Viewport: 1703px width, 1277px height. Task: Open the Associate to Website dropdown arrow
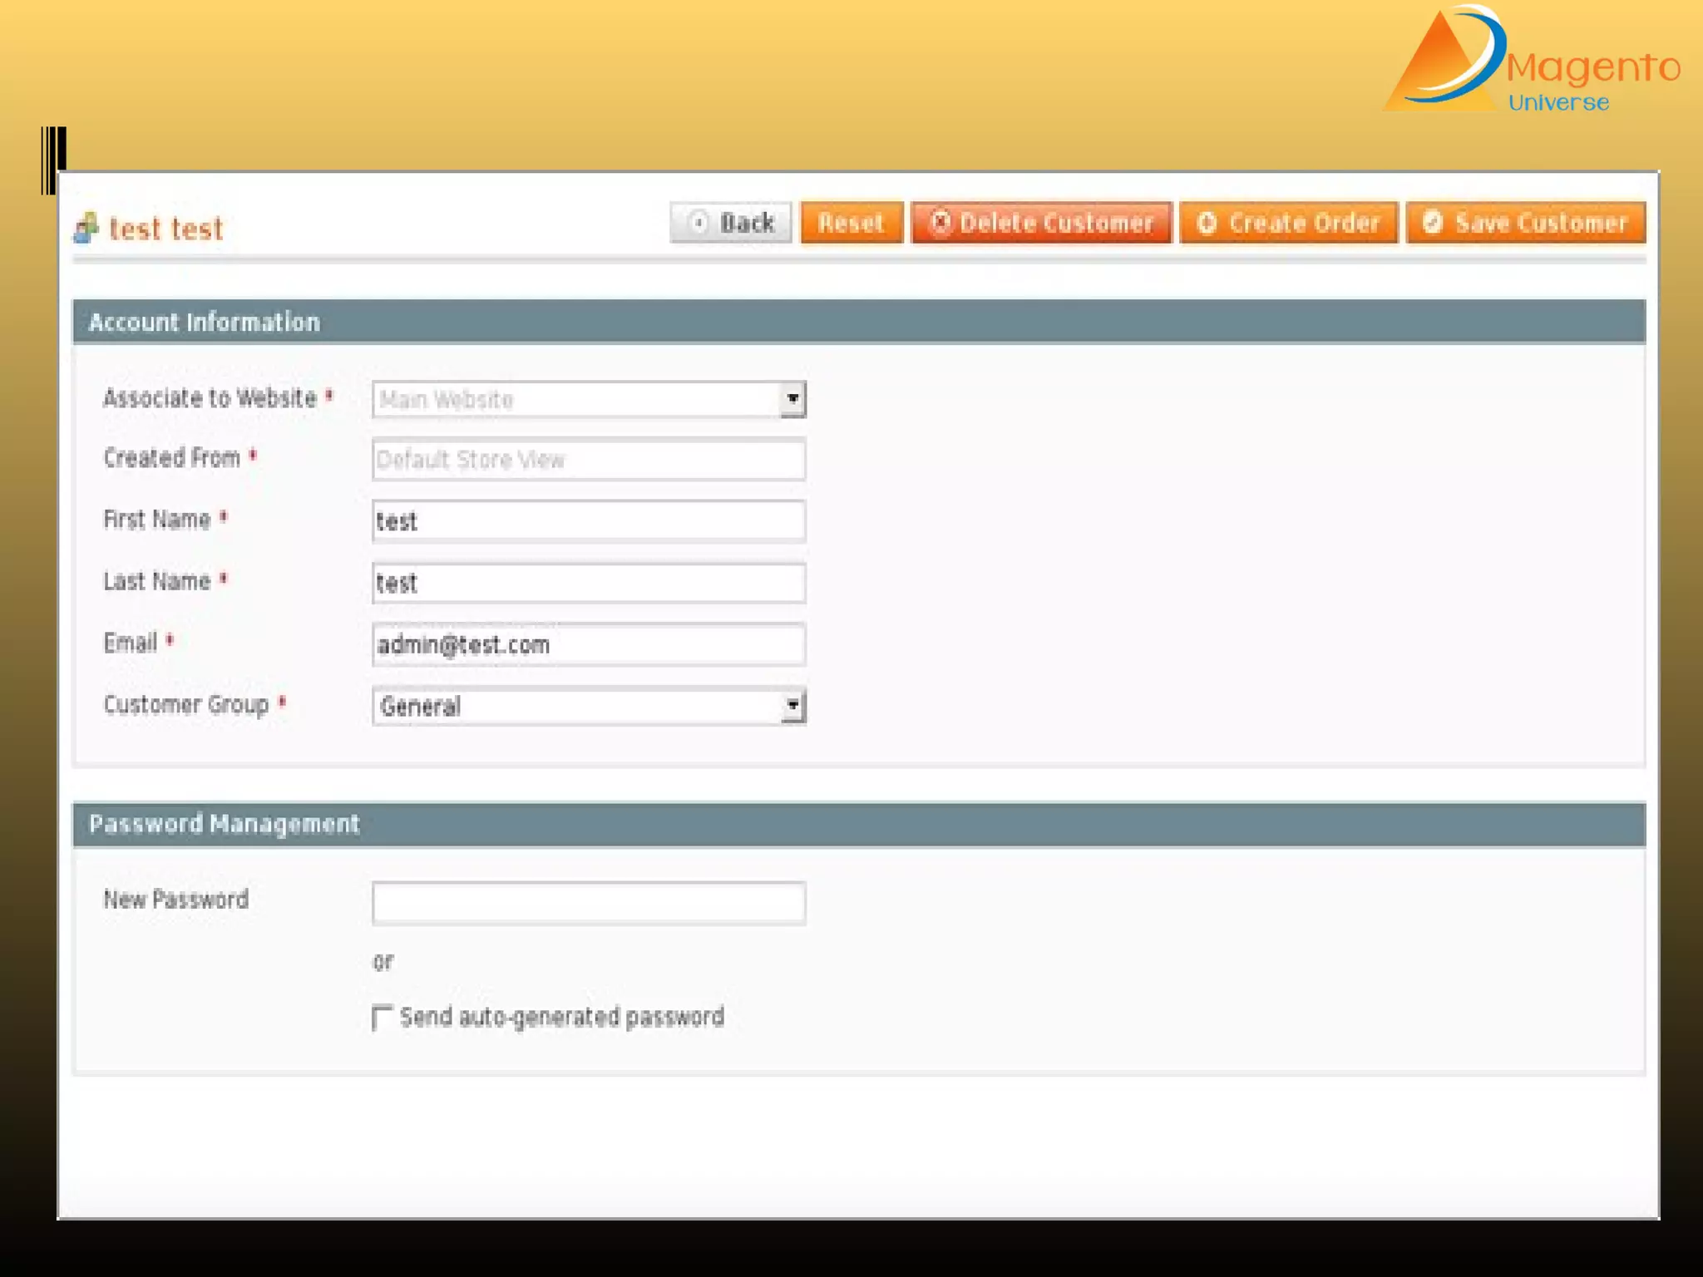pos(792,399)
